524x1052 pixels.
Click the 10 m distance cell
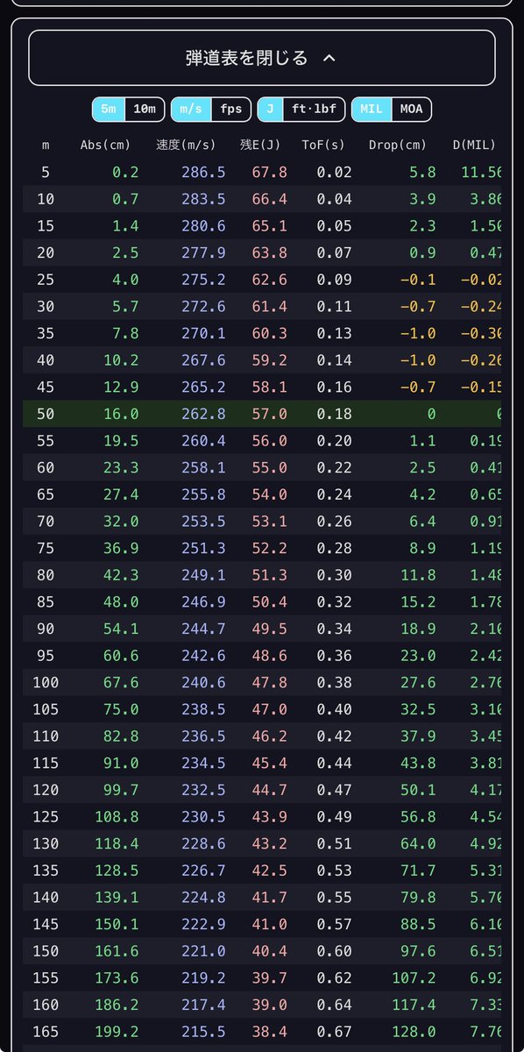pos(46,200)
